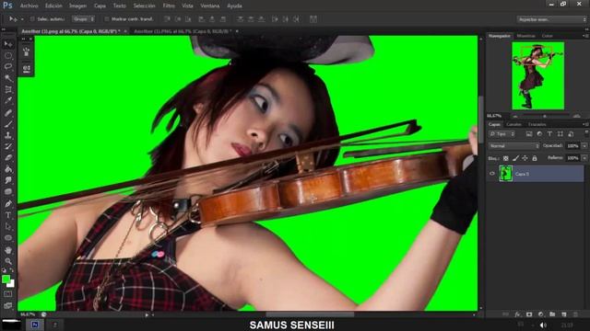Image resolution: width=590 pixels, height=331 pixels.
Task: Click the horizontal canvas scrollbar
Action: point(310,314)
